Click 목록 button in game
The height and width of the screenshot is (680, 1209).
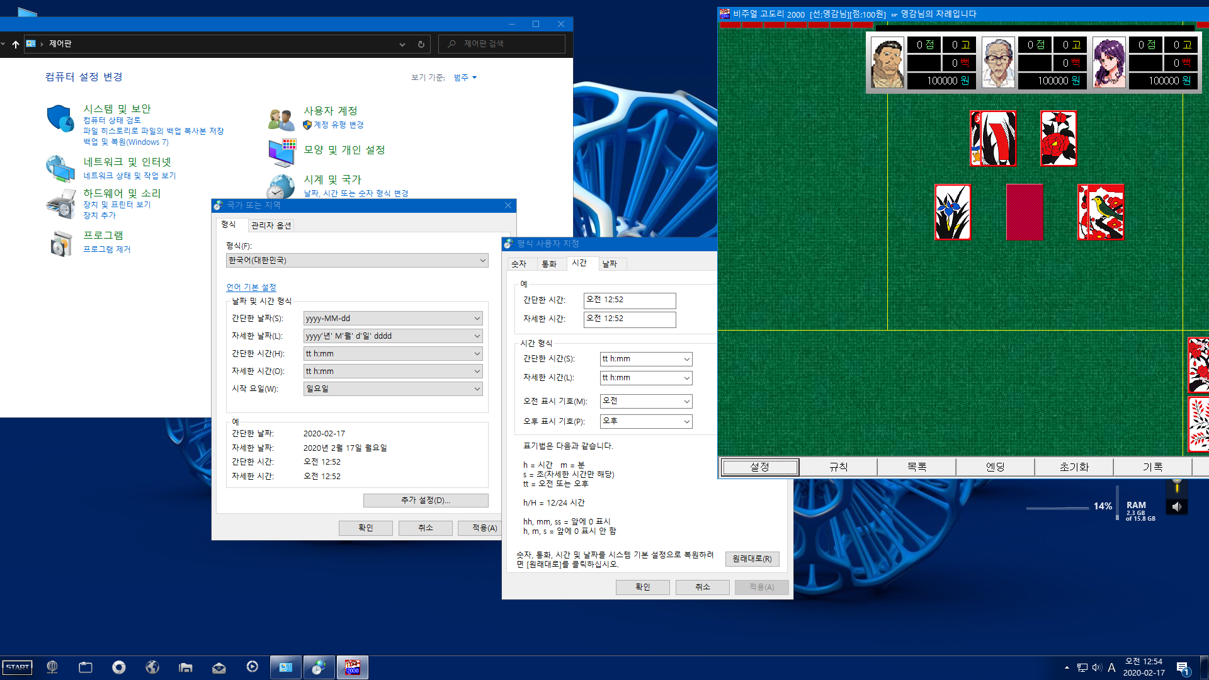(917, 467)
